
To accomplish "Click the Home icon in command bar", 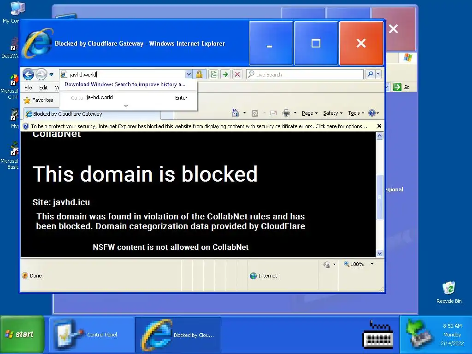I will [236, 113].
